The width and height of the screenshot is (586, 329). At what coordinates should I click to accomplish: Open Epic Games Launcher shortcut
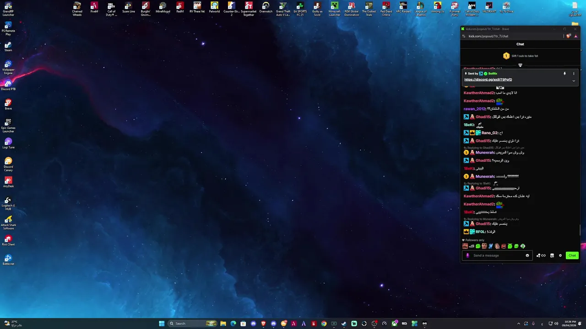[x=8, y=126]
